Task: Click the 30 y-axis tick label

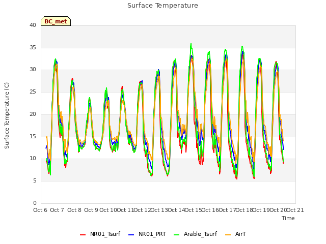Action: tap(33, 70)
